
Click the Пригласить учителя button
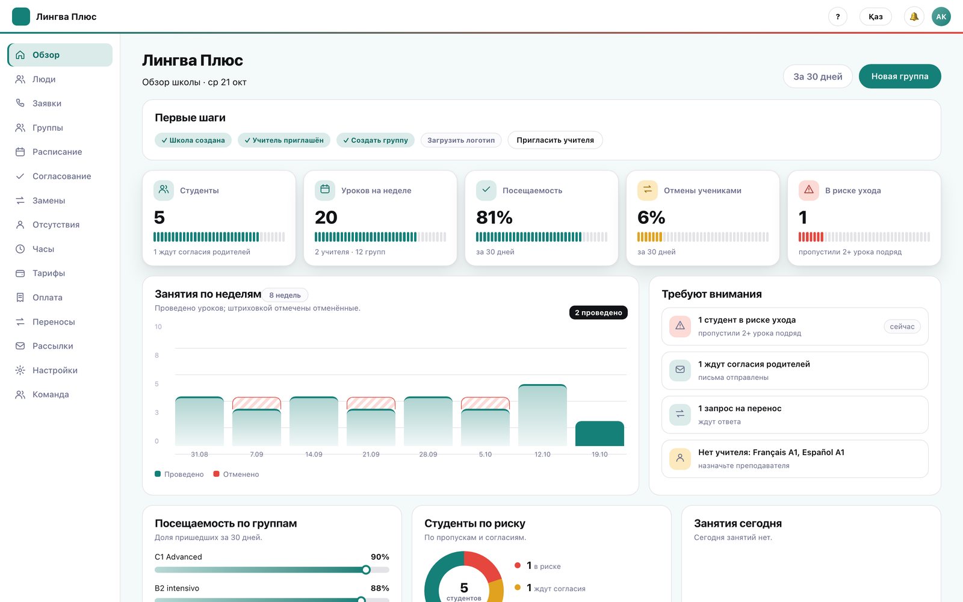click(x=555, y=140)
